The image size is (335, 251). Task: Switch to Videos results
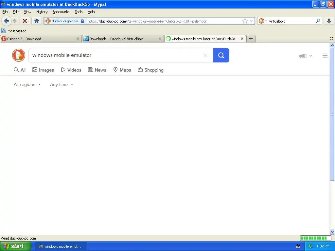point(71,70)
